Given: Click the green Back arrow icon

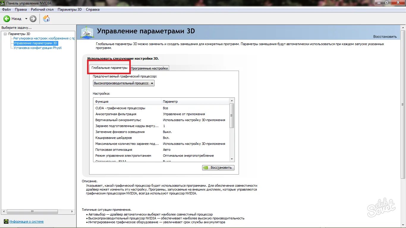Looking at the screenshot, I should pyautogui.click(x=7, y=19).
